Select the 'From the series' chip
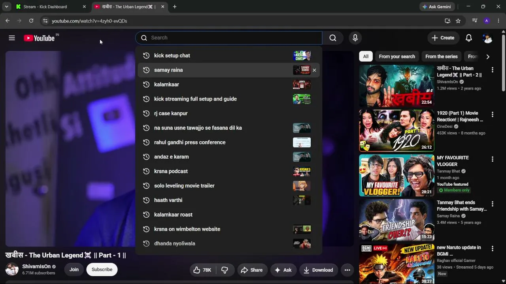The image size is (506, 284). [441, 56]
